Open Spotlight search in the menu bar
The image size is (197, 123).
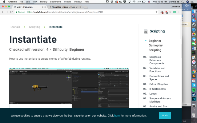point(183,2)
